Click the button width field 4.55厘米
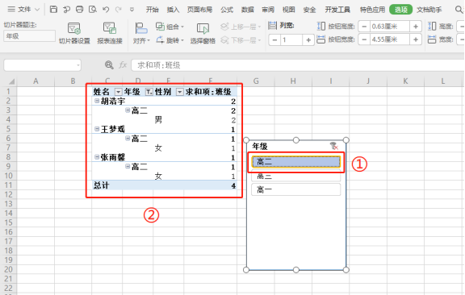This screenshot has width=465, height=295. click(x=390, y=39)
